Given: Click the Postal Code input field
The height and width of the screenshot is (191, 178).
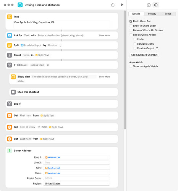Looking at the screenshot, I should (76, 178).
